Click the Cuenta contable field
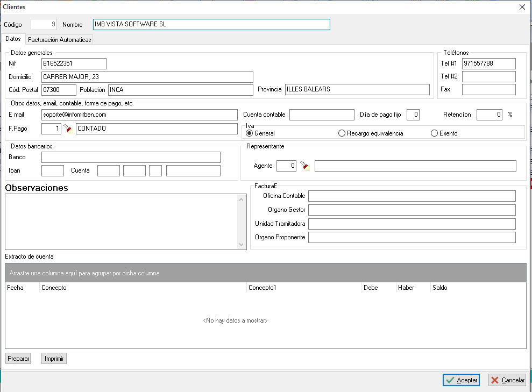The height and width of the screenshot is (392, 532). pyautogui.click(x=322, y=115)
